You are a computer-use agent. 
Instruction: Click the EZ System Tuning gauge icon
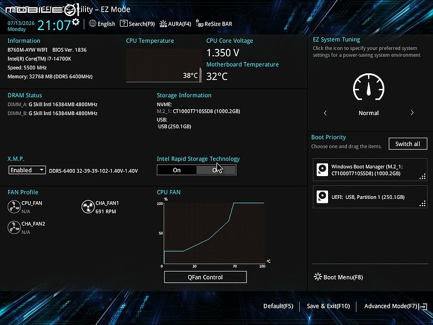[x=369, y=87]
